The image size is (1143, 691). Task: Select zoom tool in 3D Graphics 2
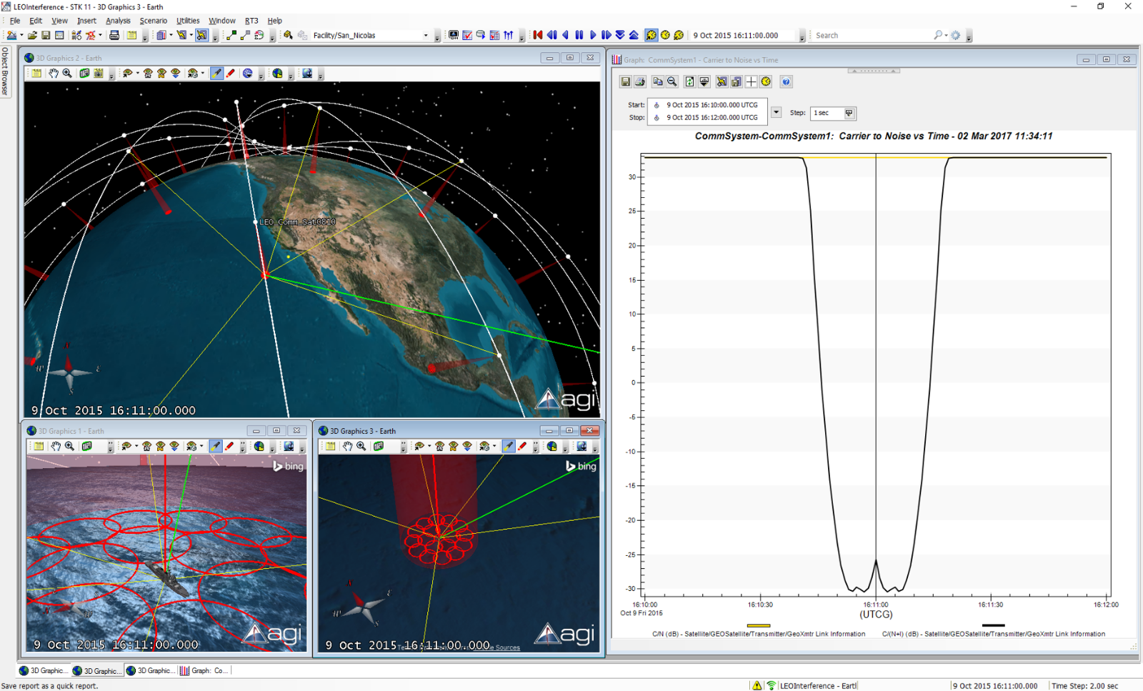[67, 74]
